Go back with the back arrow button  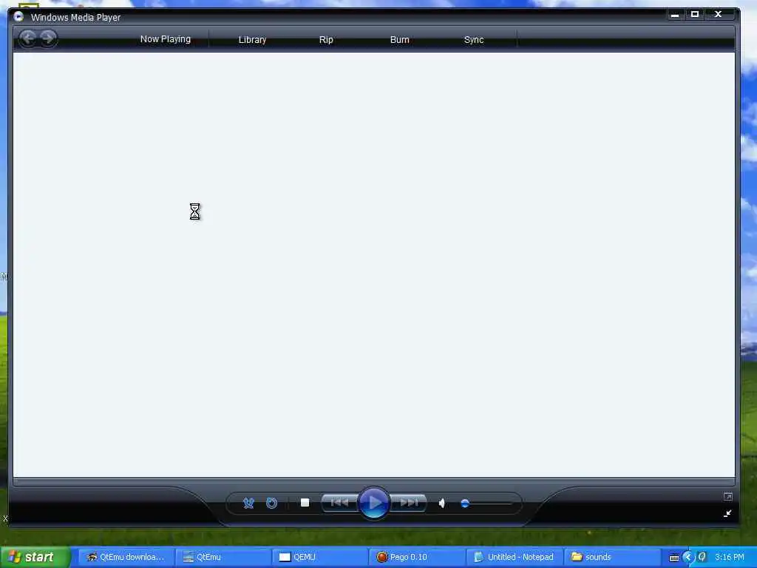coord(28,38)
